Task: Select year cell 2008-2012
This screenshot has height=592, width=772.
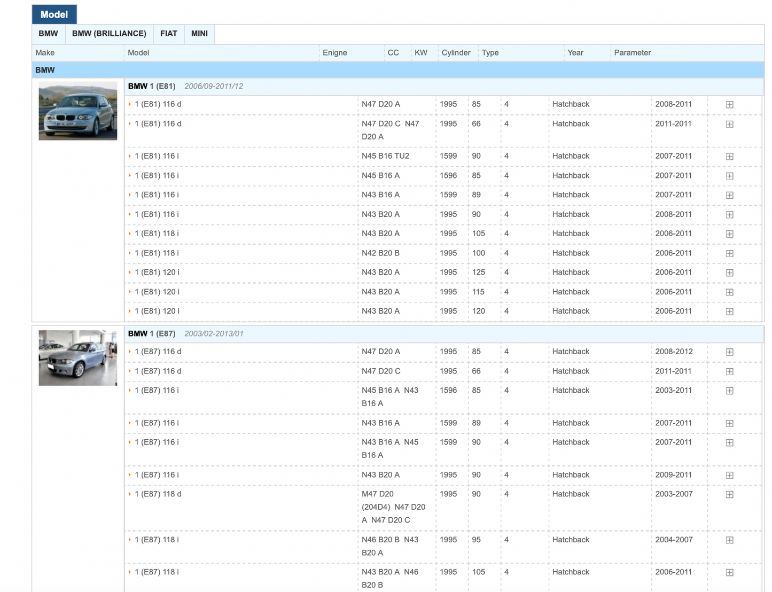Action: (674, 352)
